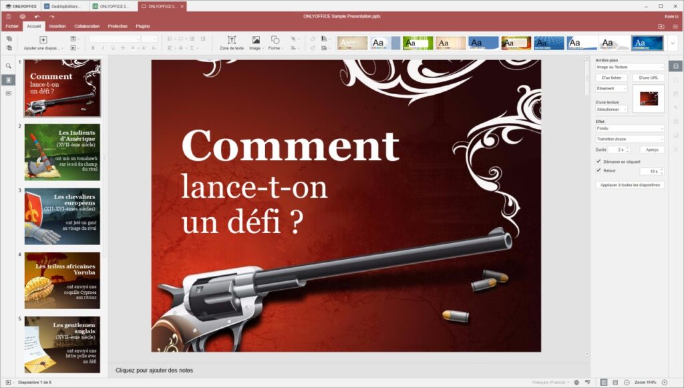The image size is (684, 388).
Task: Select slide 2 'Les Indiens d'Amérique' thumbnail
Action: click(62, 152)
